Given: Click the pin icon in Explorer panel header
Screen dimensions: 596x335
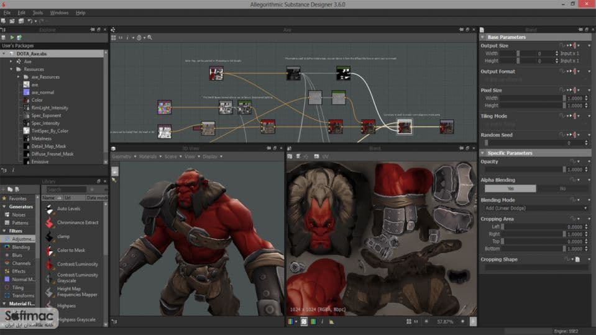Looking at the screenshot, I should point(93,30).
